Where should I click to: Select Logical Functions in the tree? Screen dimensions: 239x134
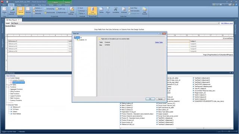pyautogui.click(x=15, y=96)
